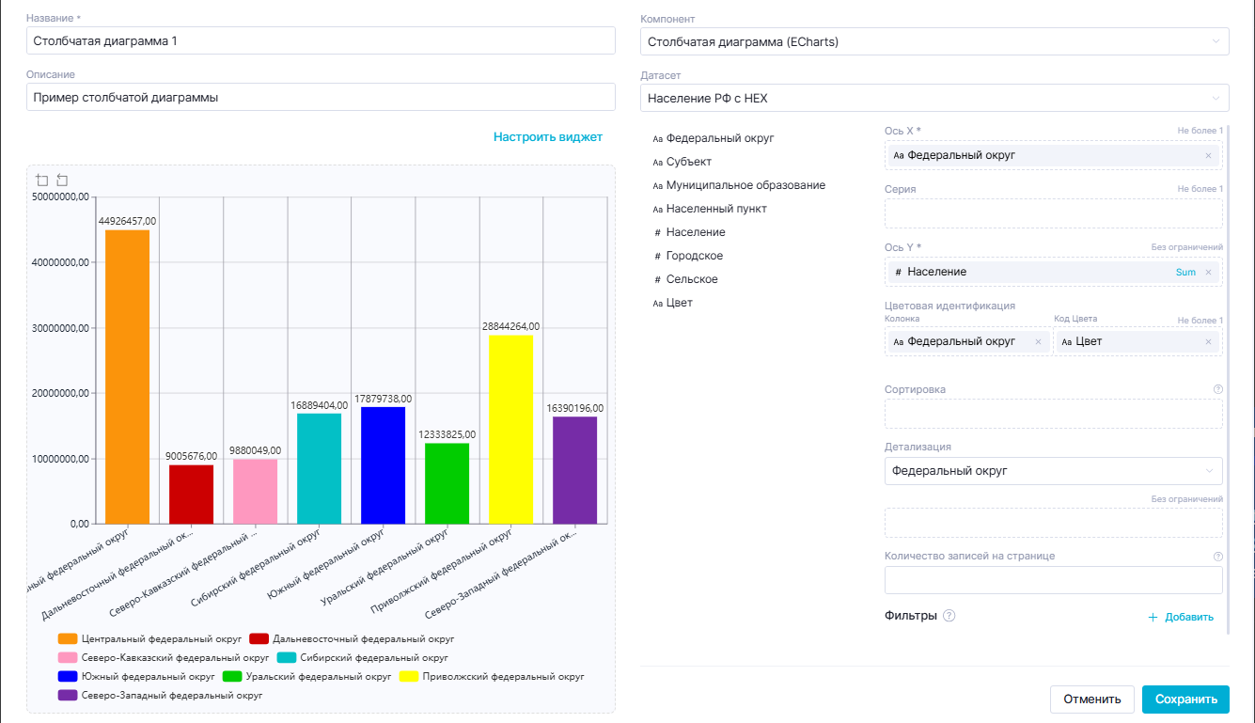Click the help icon next to Фильтры
The image size is (1255, 723).
point(949,616)
